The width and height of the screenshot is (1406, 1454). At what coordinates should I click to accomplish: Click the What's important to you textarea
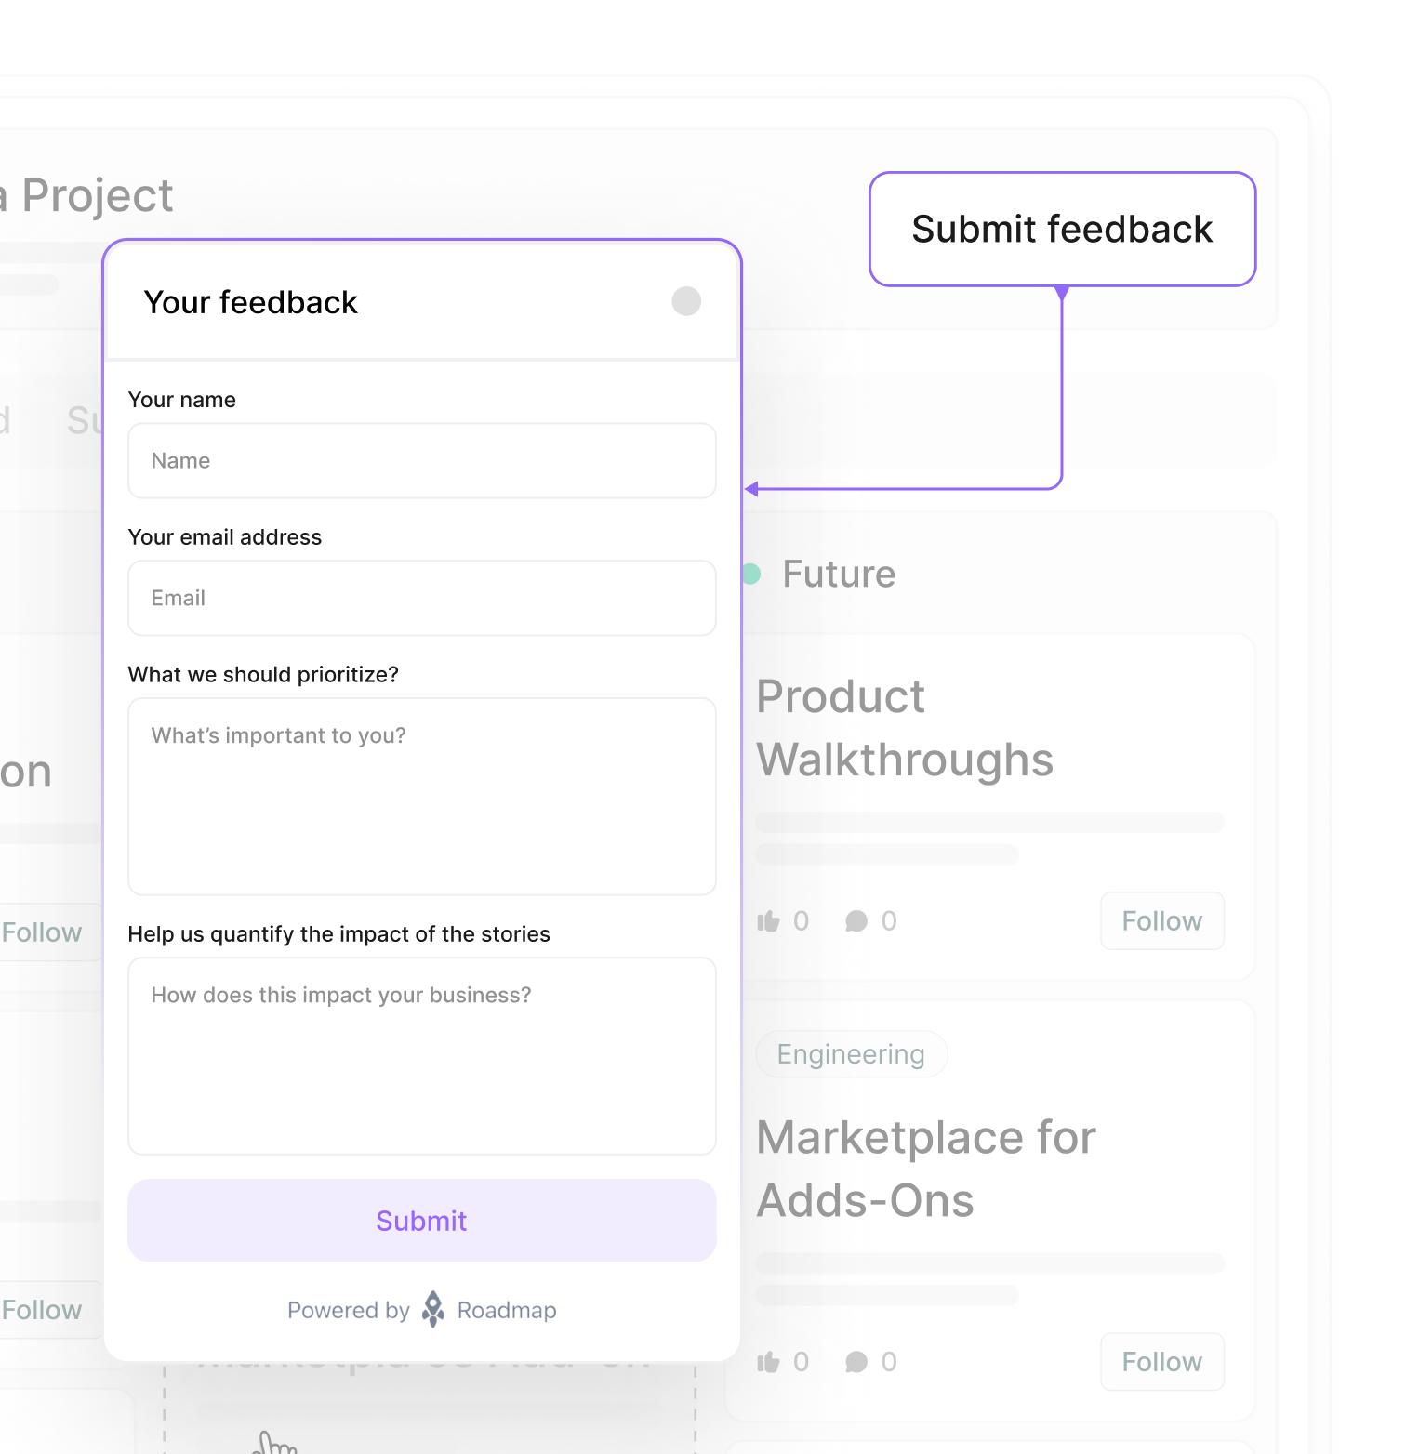pos(421,795)
